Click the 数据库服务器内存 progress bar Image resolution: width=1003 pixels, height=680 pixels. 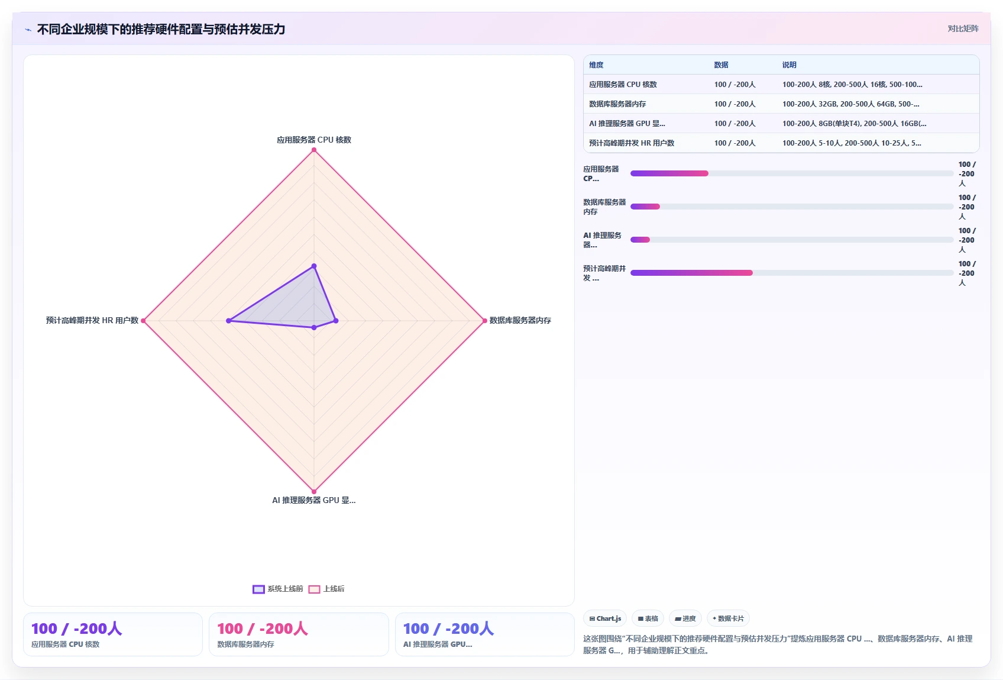792,207
